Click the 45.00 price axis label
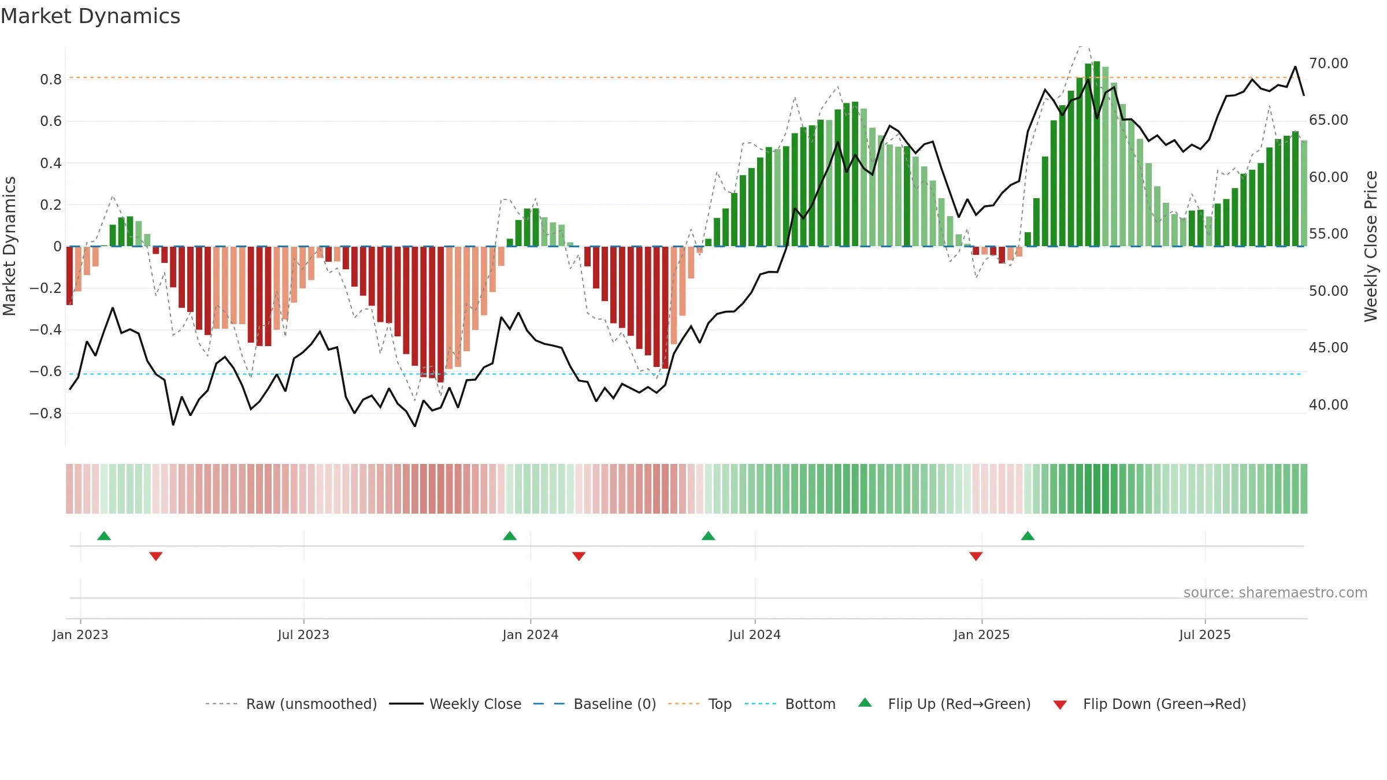This screenshot has height=780, width=1387. pos(1329,348)
